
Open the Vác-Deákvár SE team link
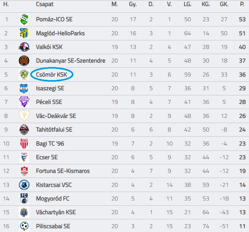[56, 116]
